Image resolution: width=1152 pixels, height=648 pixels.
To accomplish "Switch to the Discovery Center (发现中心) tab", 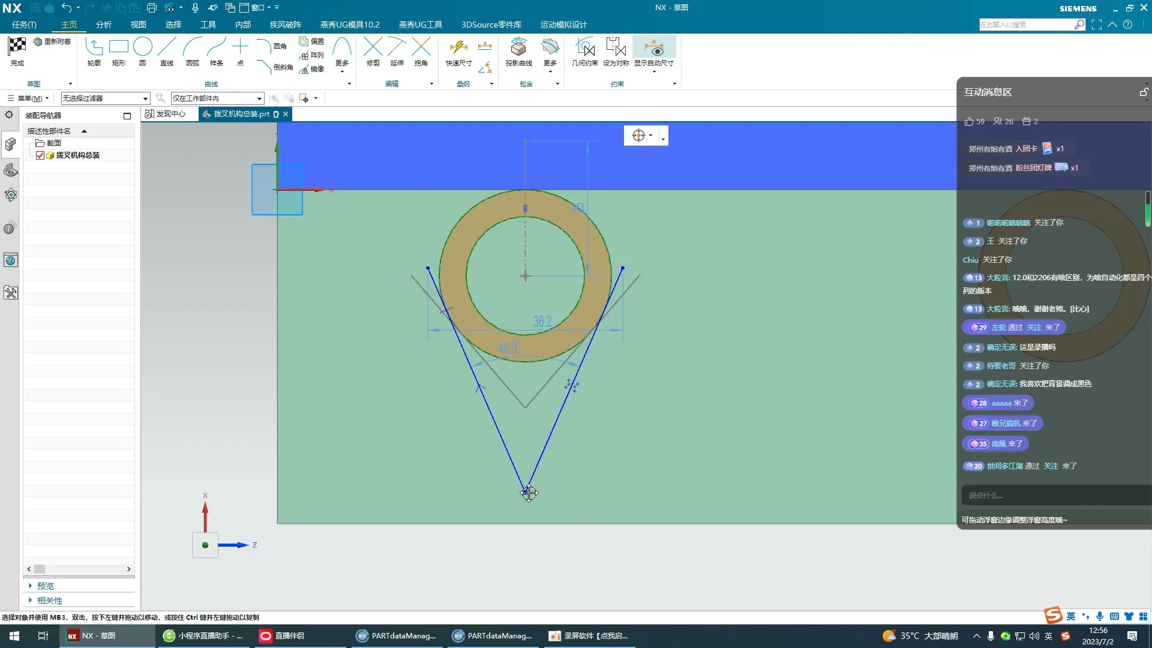I will coord(166,114).
